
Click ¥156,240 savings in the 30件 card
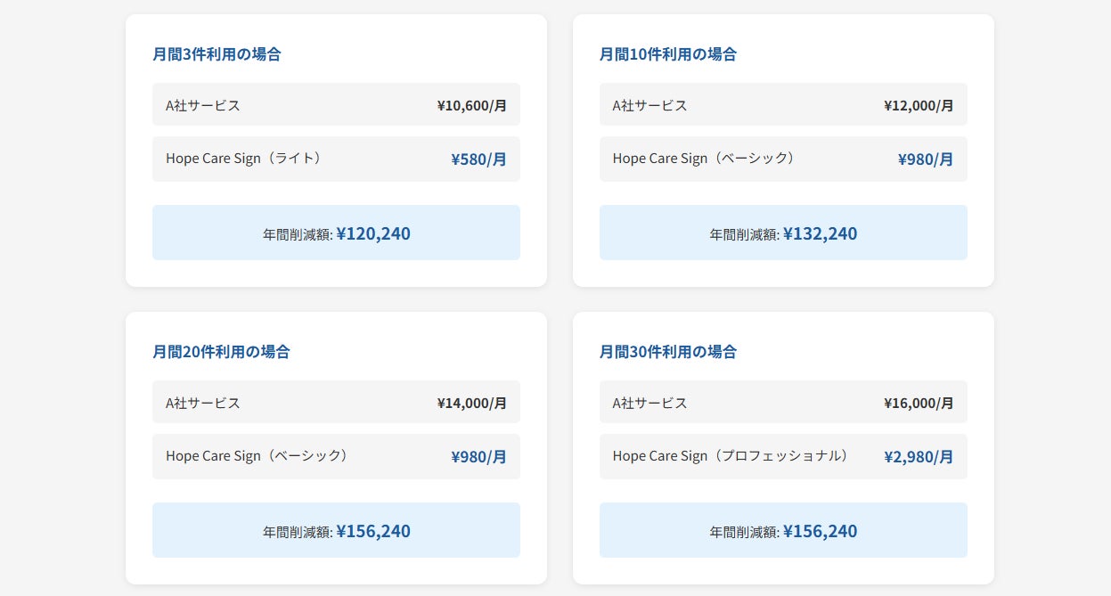pos(783,531)
